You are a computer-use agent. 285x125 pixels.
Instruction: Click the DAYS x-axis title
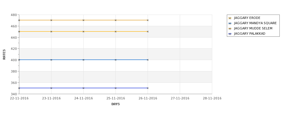pyautogui.click(x=115, y=104)
